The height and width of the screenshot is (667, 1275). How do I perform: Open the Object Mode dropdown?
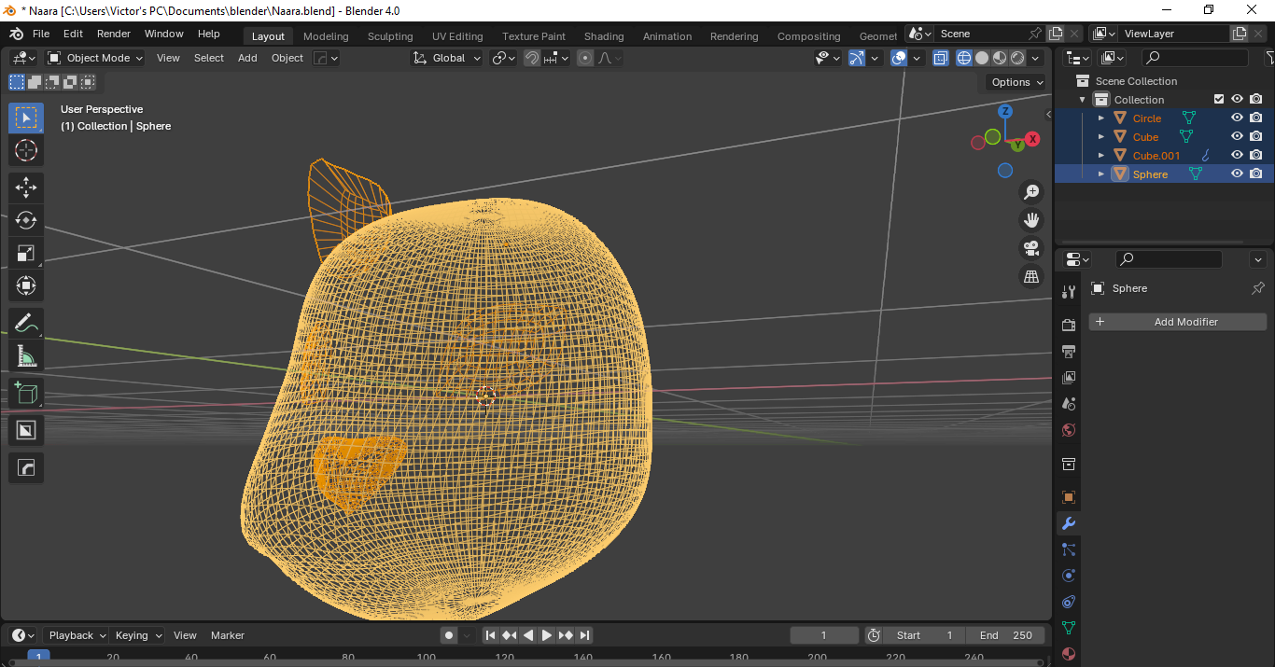coord(94,58)
